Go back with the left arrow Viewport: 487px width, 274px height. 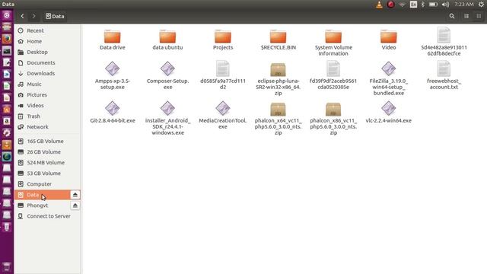[x=22, y=16]
